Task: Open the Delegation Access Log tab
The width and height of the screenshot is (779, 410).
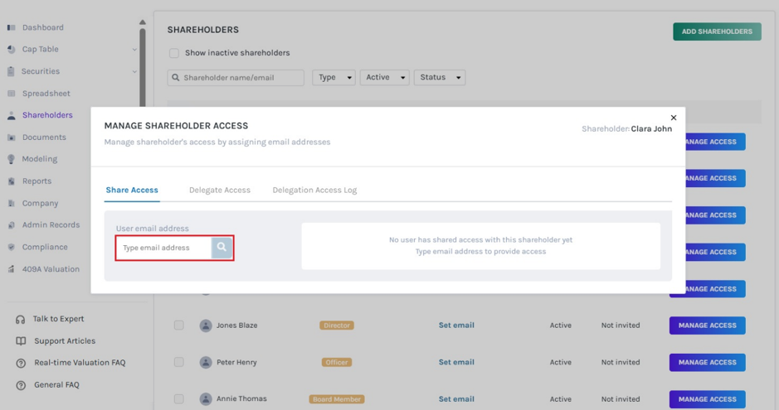Action: 314,190
